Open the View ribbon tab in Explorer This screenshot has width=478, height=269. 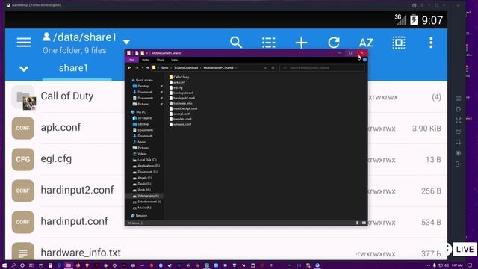[x=174, y=60]
